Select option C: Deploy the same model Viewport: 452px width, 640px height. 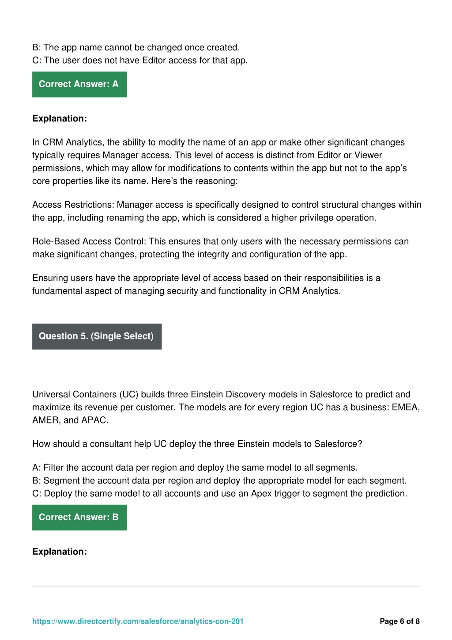220,493
